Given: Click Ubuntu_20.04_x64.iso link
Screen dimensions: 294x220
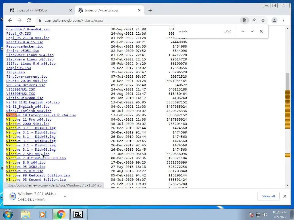Looking at the screenshot, I should (x=27, y=81).
